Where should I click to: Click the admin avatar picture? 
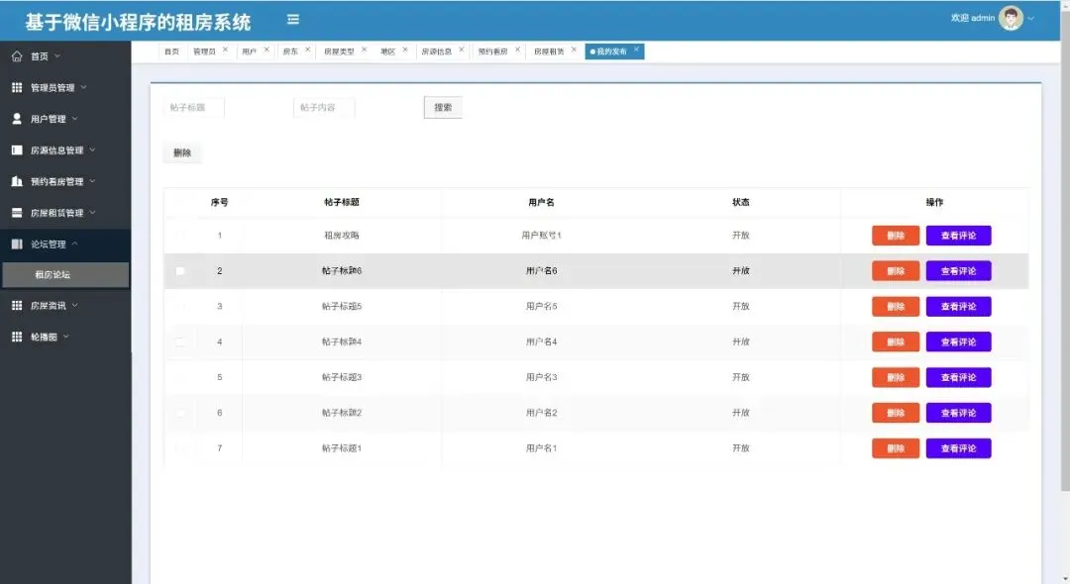click(1011, 19)
